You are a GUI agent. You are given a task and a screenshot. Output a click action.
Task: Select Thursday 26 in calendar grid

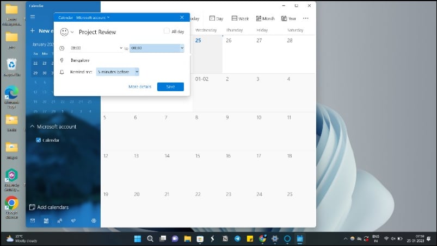coord(238,54)
